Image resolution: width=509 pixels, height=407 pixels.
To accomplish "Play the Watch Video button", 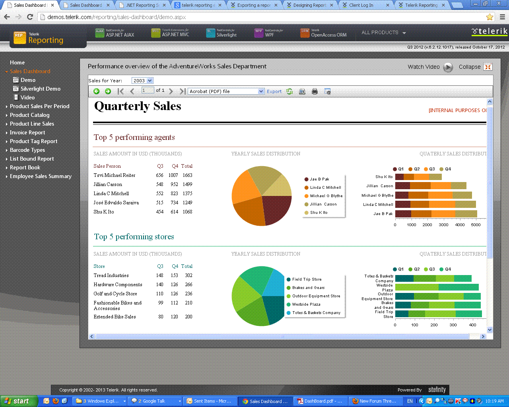I will click(448, 67).
